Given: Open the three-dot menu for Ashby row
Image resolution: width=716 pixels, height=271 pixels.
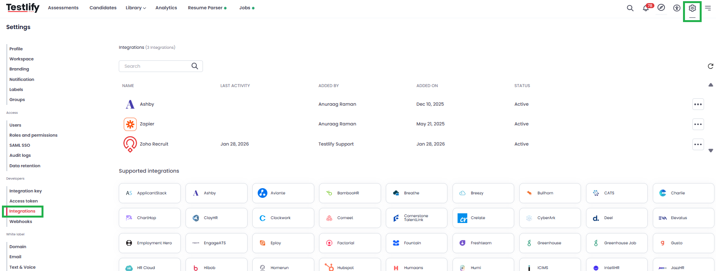Looking at the screenshot, I should coord(698,104).
